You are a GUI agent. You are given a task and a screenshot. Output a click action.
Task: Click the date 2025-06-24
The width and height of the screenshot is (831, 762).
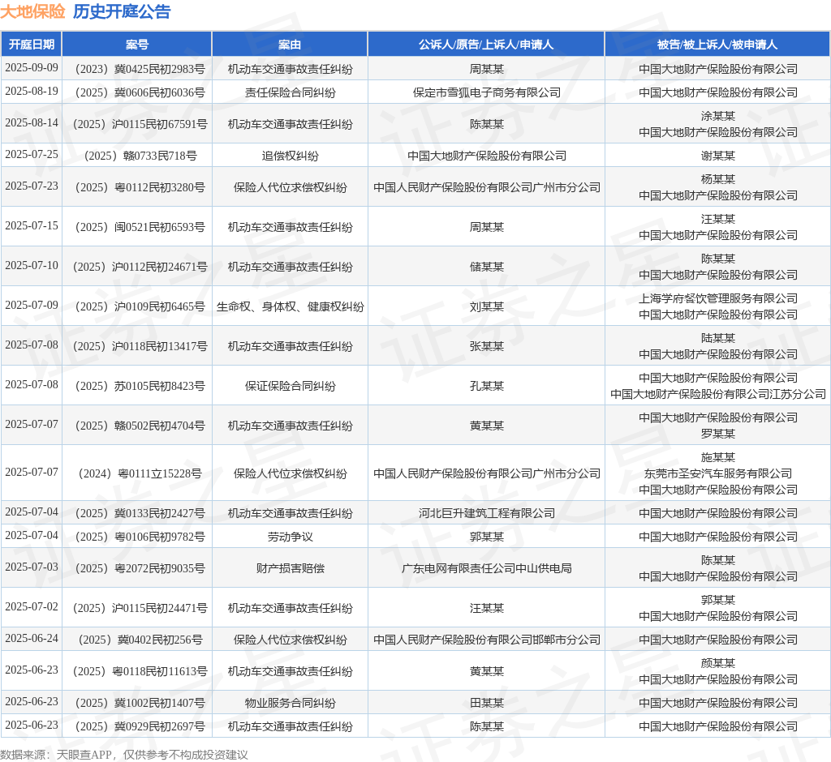32,639
